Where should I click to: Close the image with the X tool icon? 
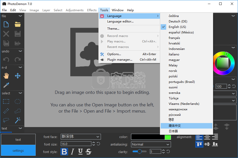click(x=6, y=34)
